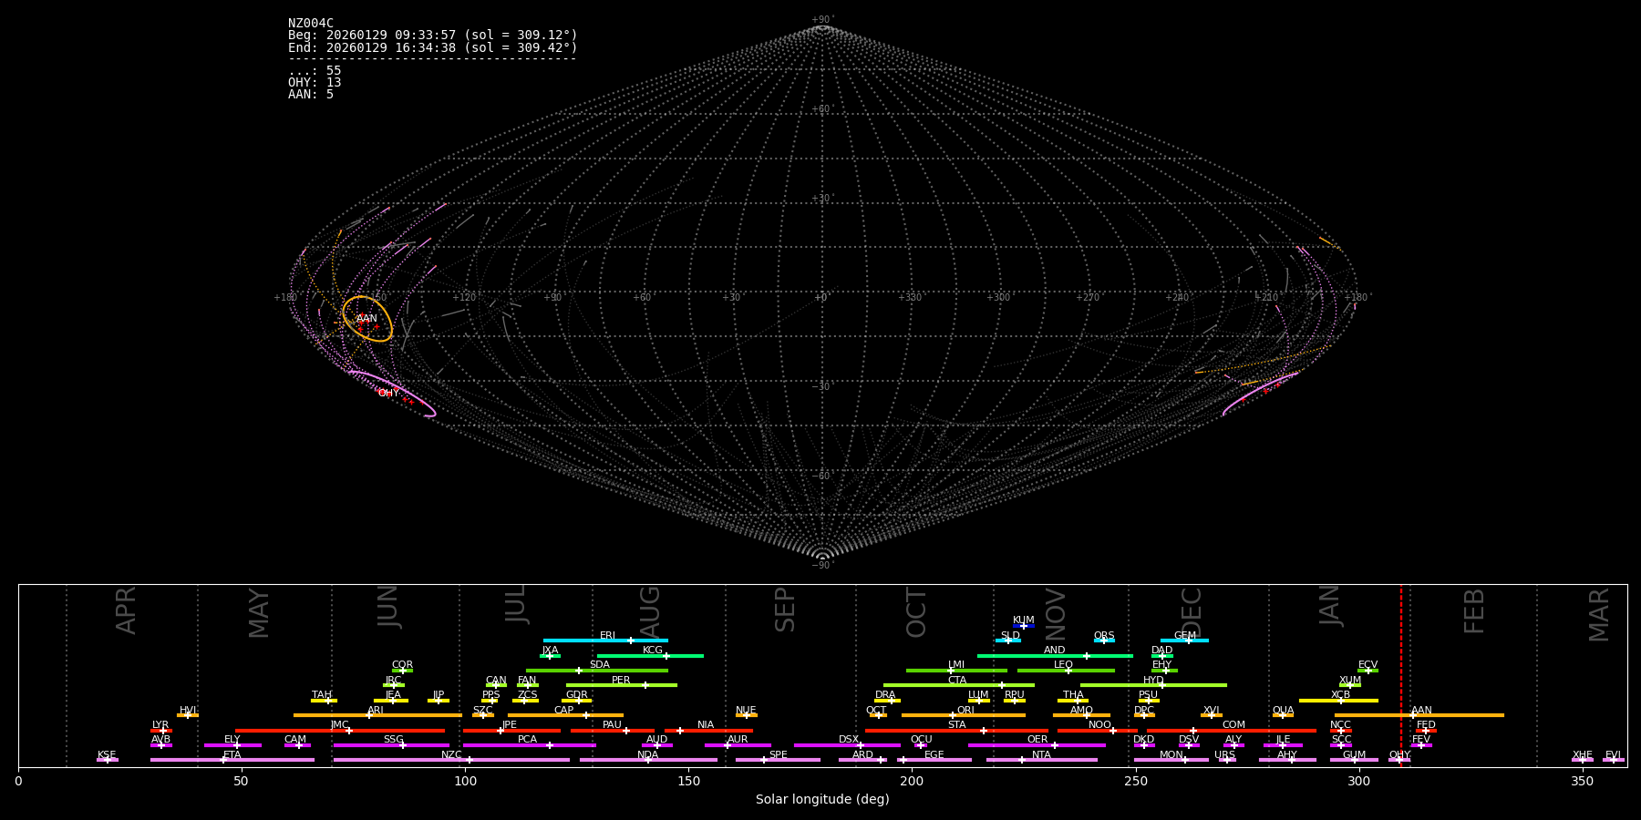1641x820 pixels.
Task: Click the ECV shower label
Action: (x=1367, y=664)
